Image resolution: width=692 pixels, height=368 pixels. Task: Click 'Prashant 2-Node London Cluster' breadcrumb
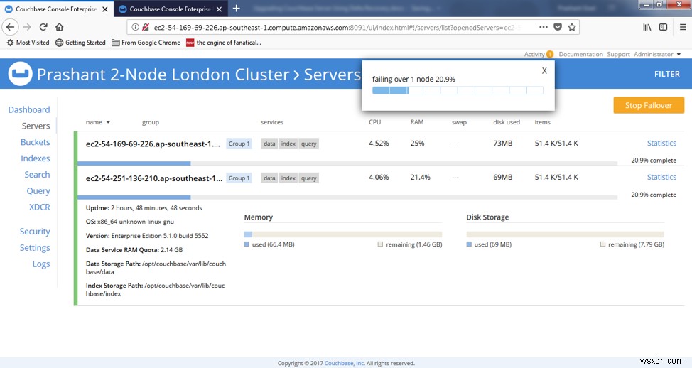163,74
